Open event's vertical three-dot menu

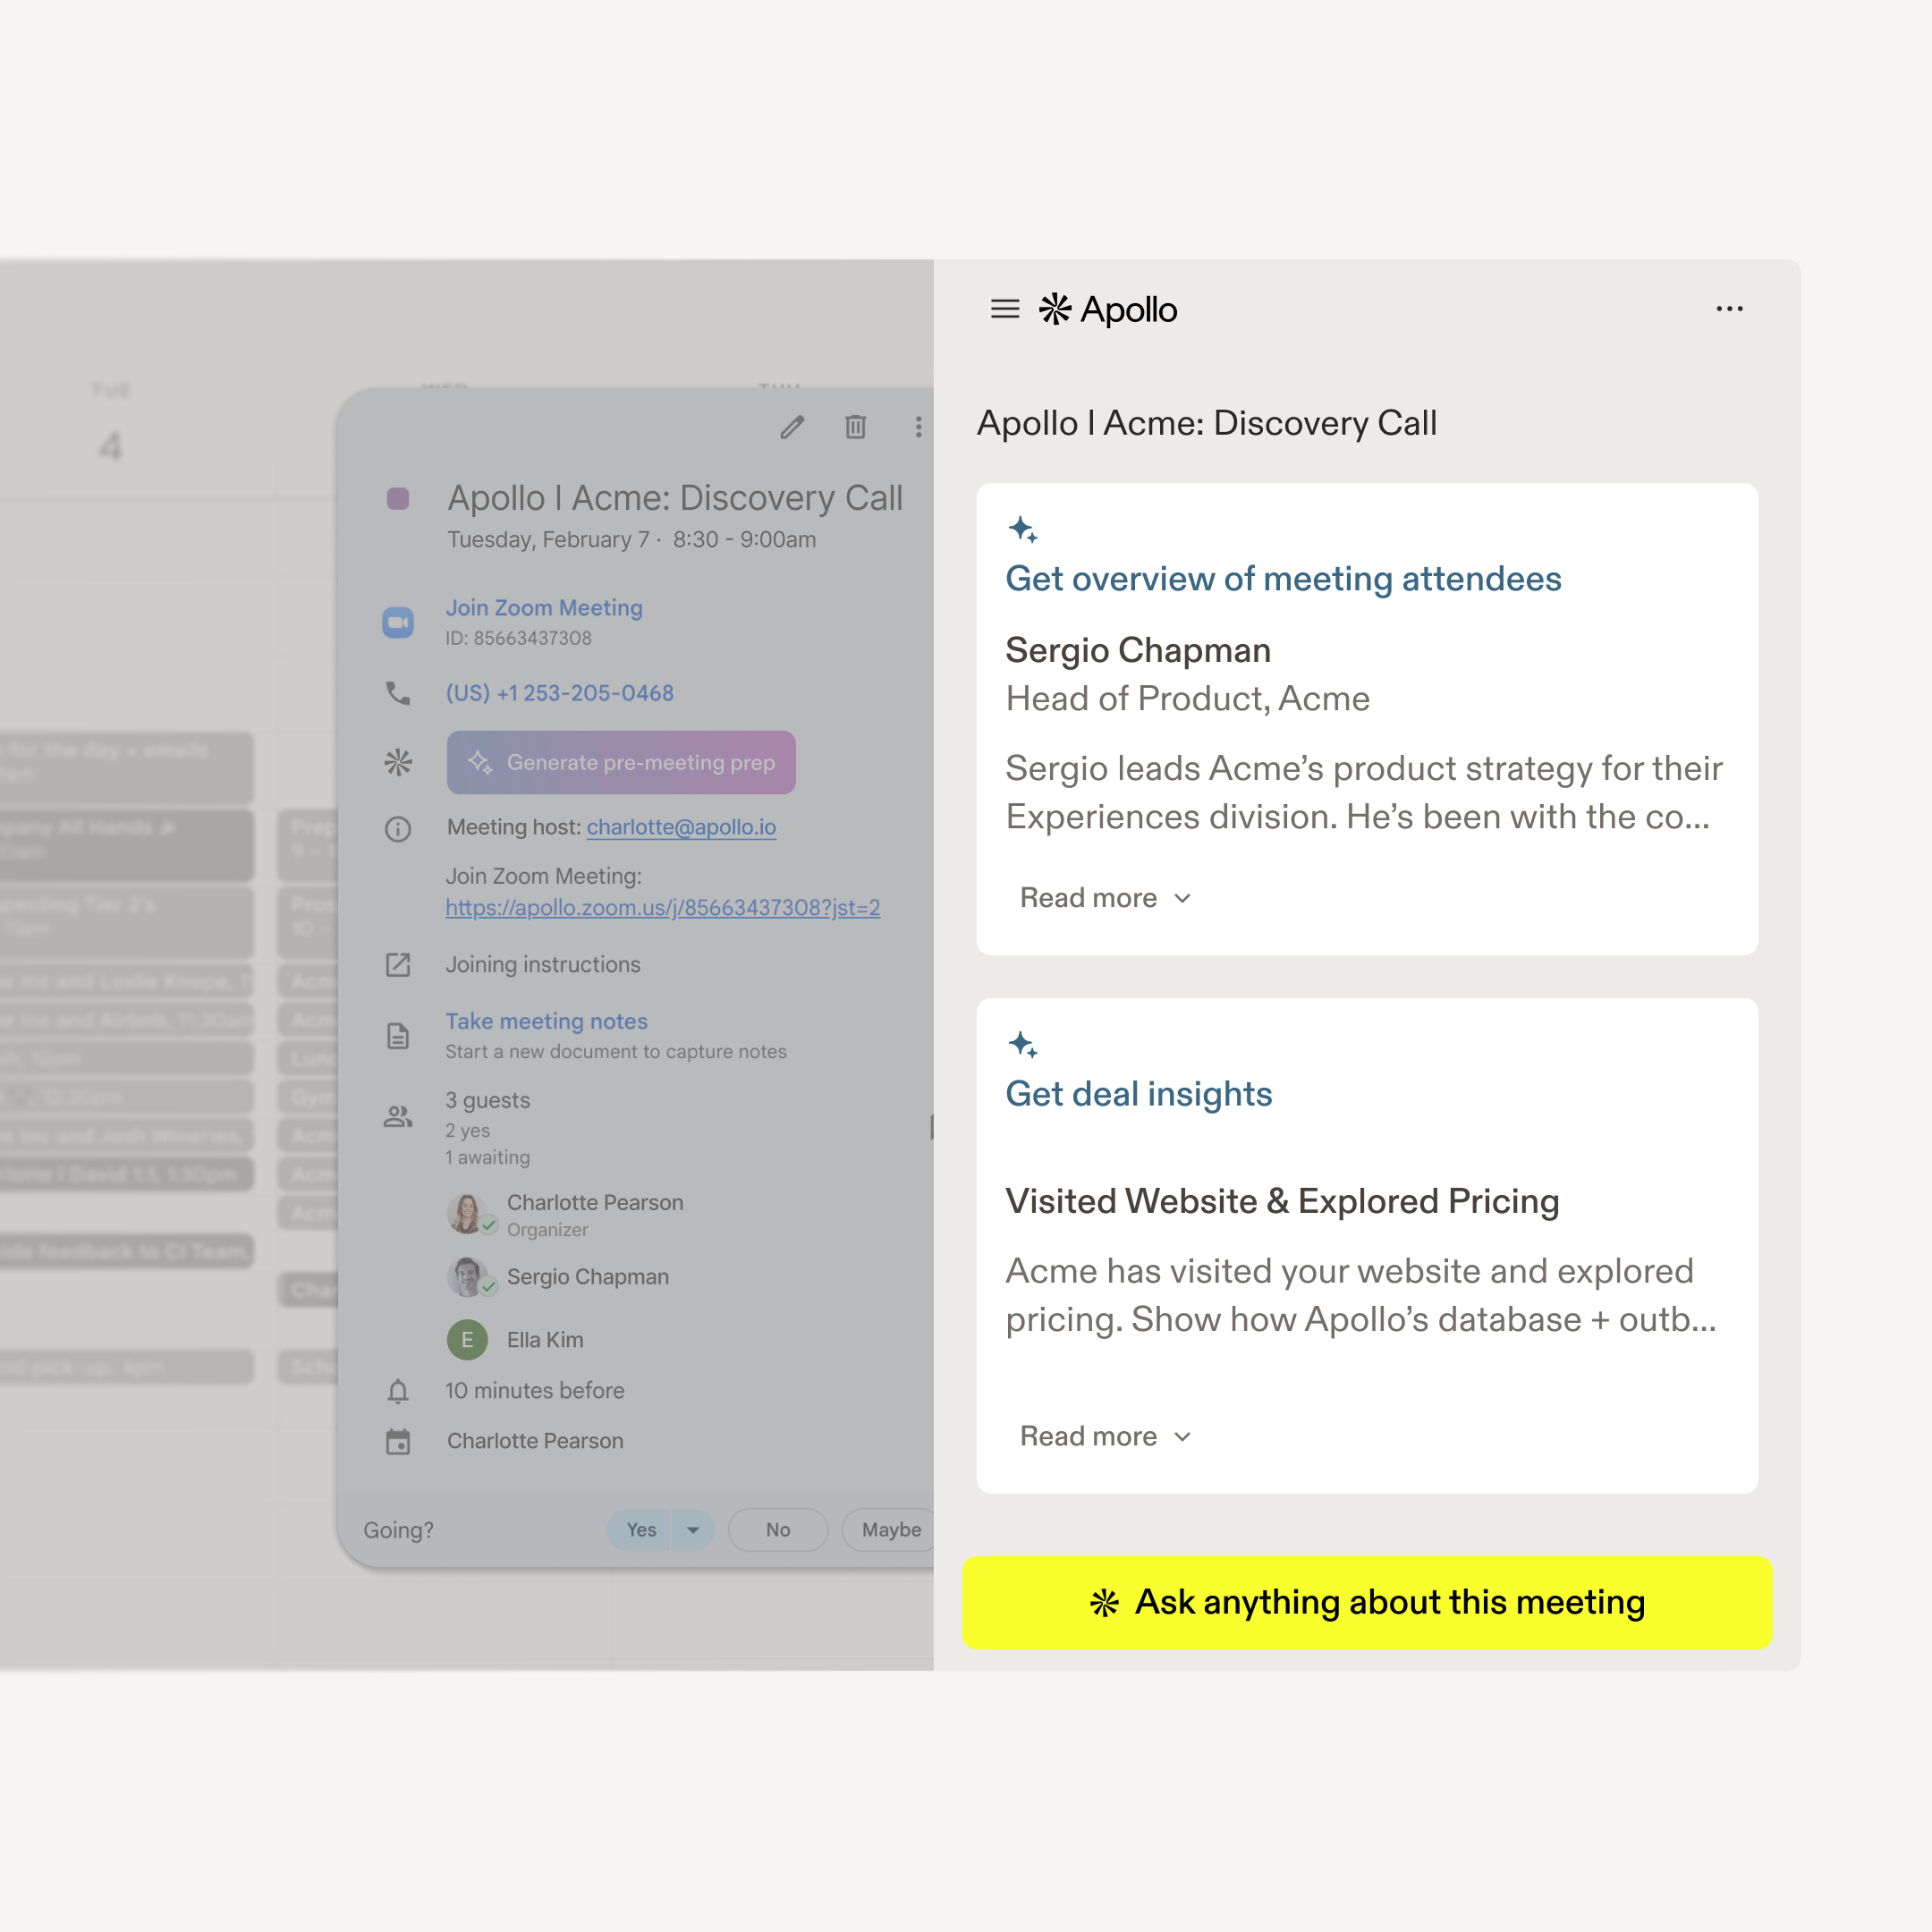tap(918, 428)
